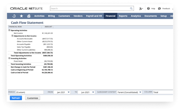The height and width of the screenshot is (111, 180).
Task: Click Cash at Beginning amount $3,745,700.12
Action: pyautogui.click(x=47, y=70)
